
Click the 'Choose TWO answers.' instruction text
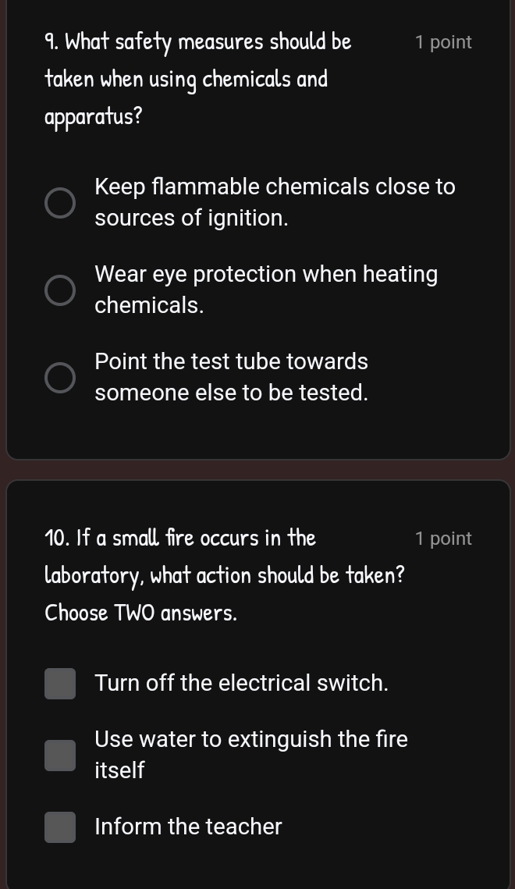[140, 613]
